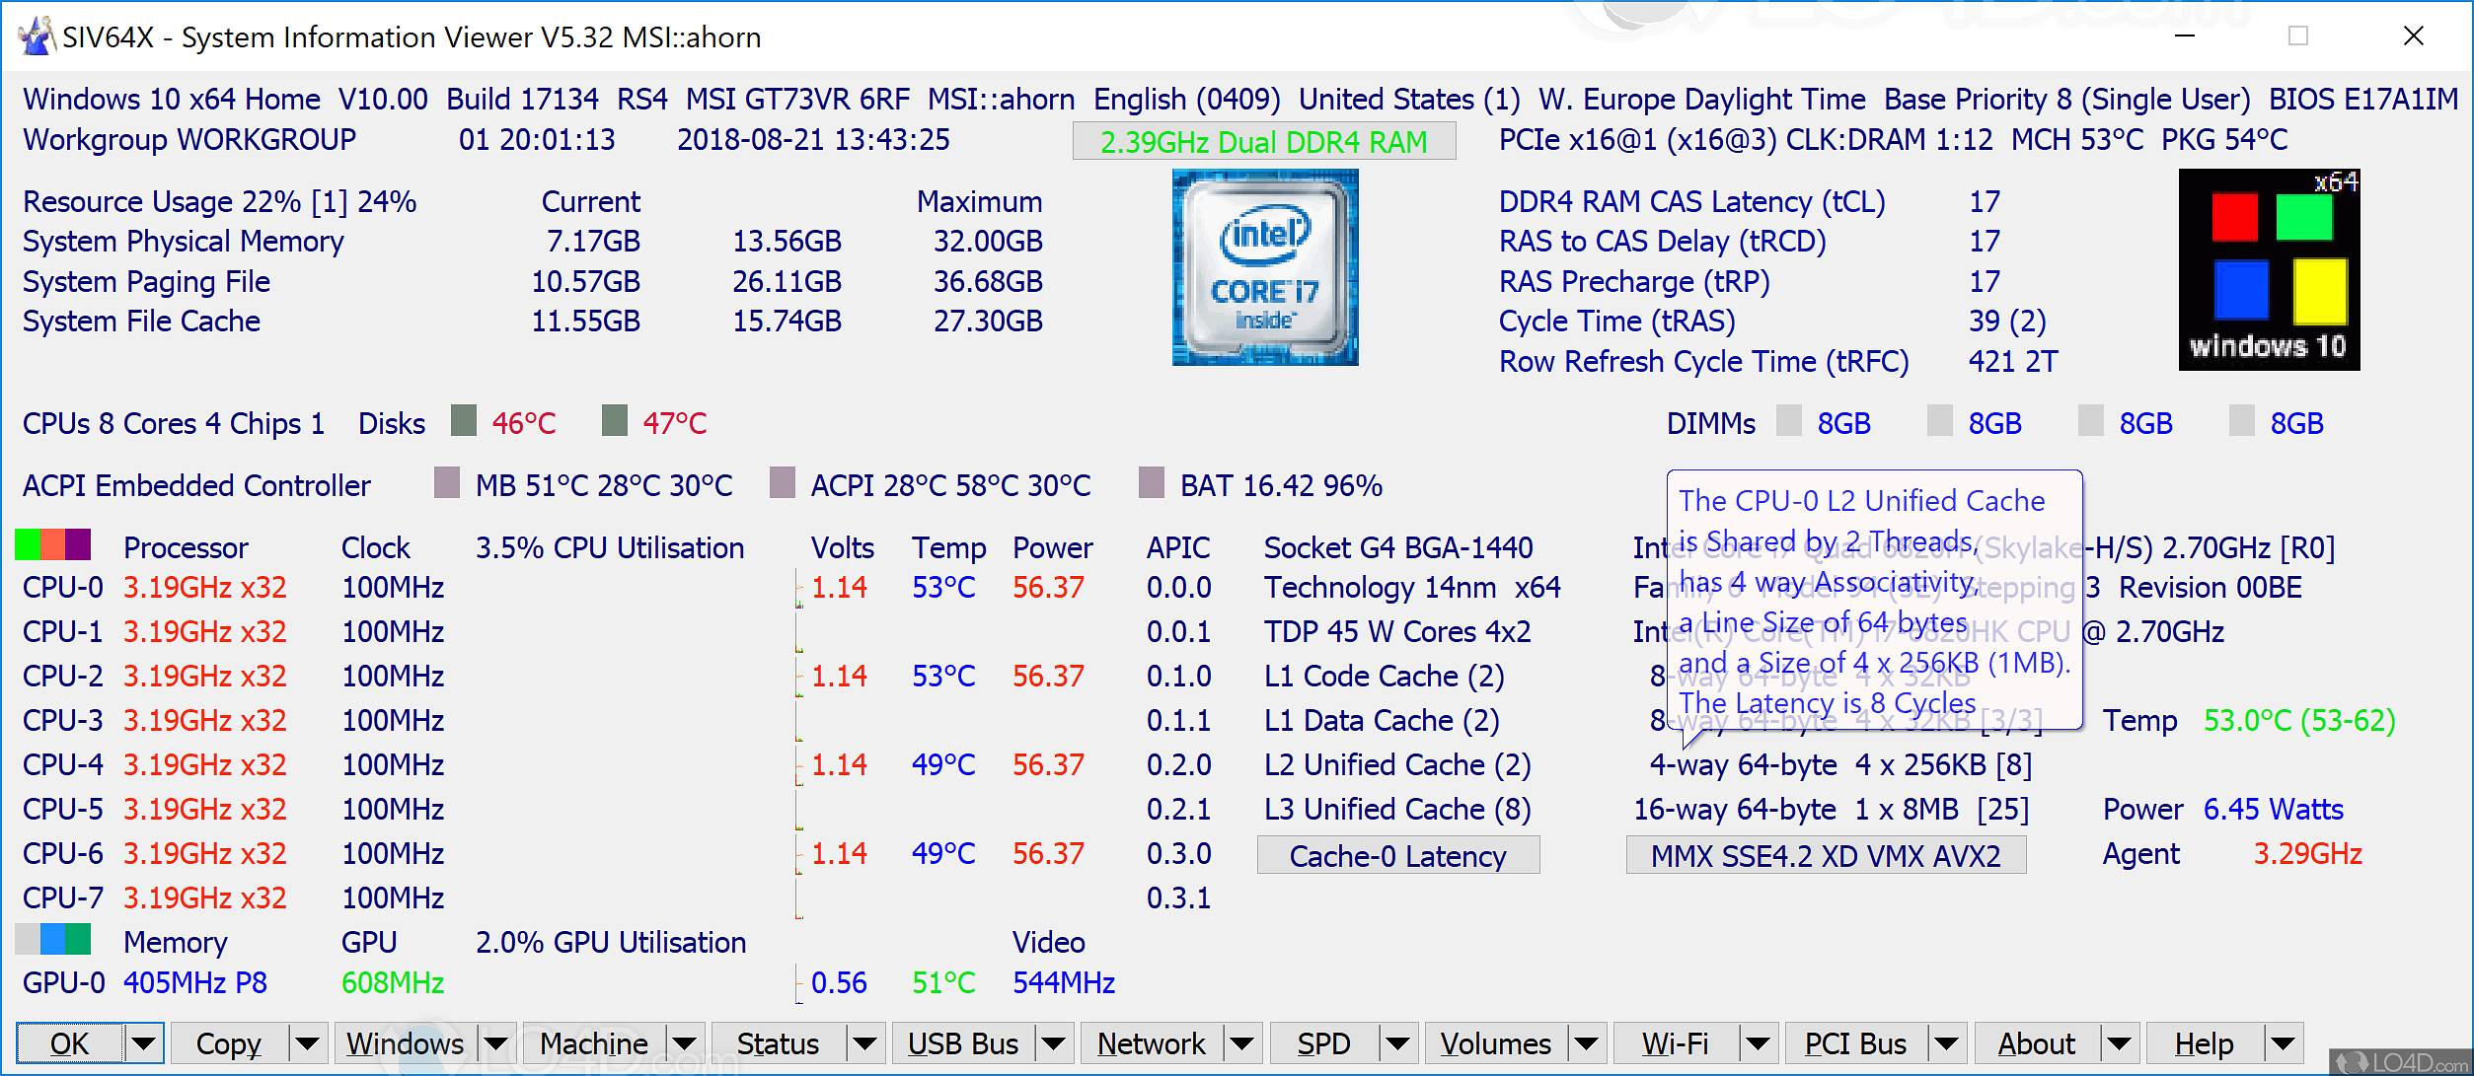Click the Intel Core i7 badge
This screenshot has height=1076, width=2474.
(1265, 267)
